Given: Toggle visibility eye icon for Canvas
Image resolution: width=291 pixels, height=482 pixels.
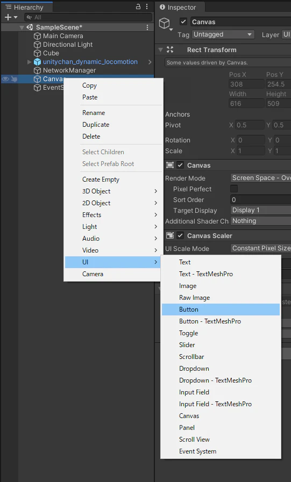Looking at the screenshot, I should 5,79.
